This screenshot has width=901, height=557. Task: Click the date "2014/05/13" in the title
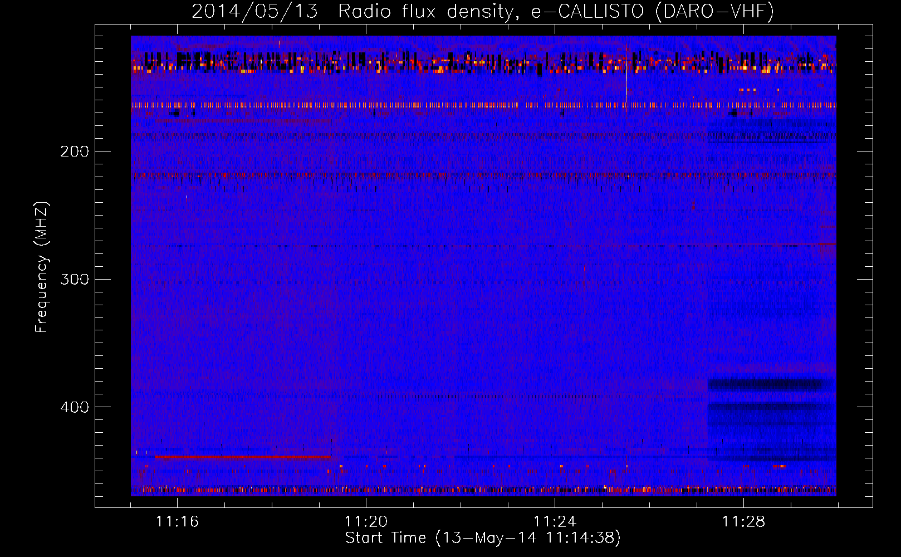255,12
